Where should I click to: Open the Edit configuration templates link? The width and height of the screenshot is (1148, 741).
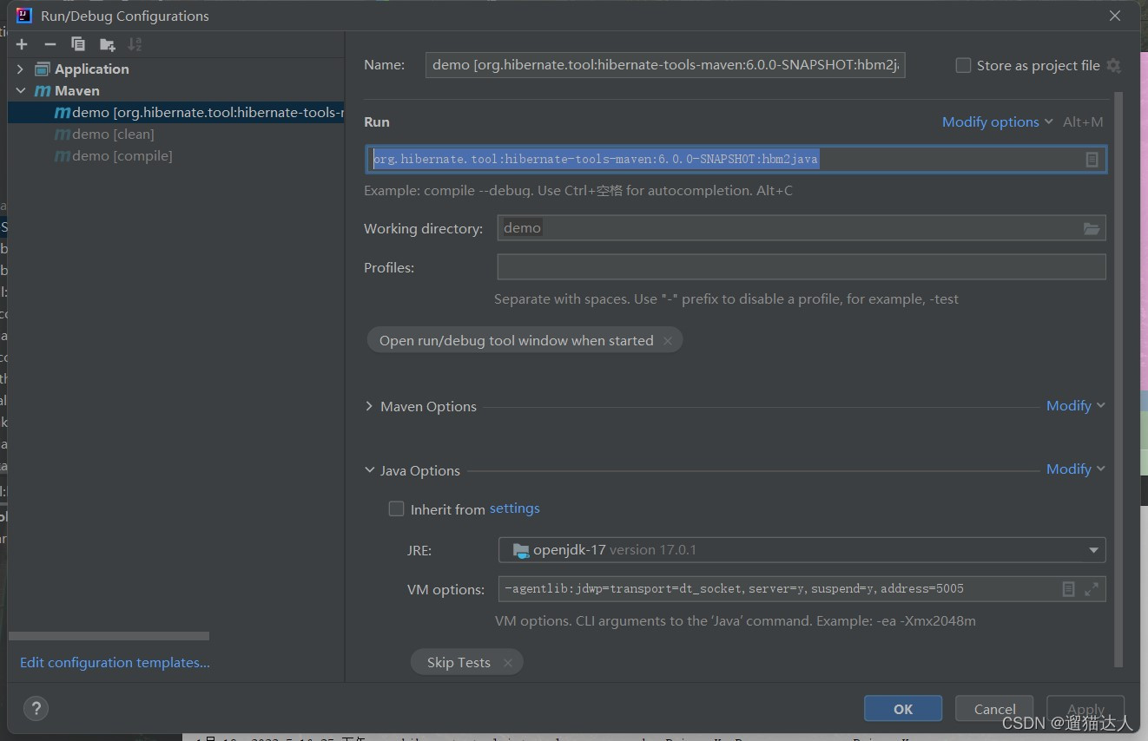(115, 663)
